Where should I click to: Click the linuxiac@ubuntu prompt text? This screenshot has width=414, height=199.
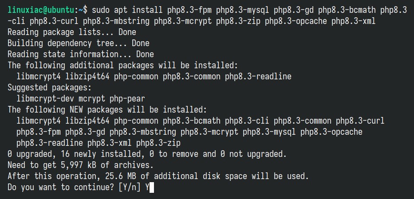coord(41,10)
